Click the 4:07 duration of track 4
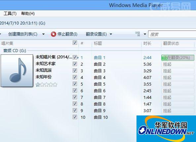This screenshot has width=196, height=142. 147,78
